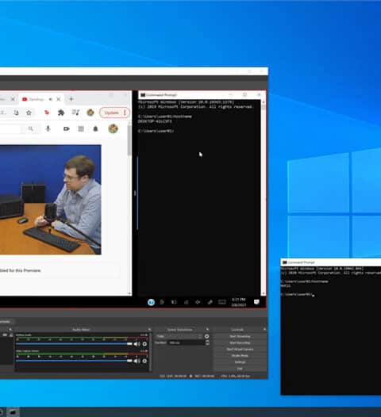381x417 pixels.
Task: Click the YouTube page vertical scrollbar
Action: click(x=129, y=208)
